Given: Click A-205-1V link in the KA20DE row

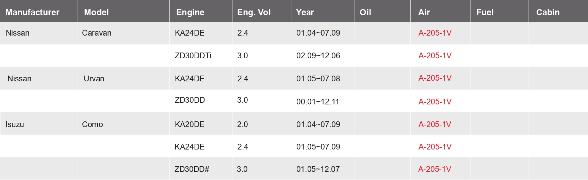Looking at the screenshot, I should click(x=435, y=124).
